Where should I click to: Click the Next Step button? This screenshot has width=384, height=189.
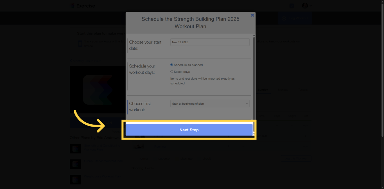tap(189, 130)
